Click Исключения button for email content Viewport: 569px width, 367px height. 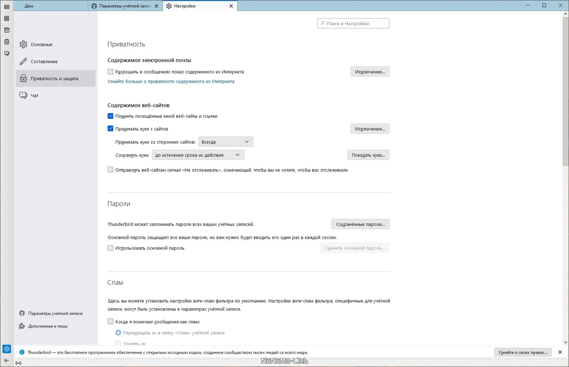pos(370,72)
